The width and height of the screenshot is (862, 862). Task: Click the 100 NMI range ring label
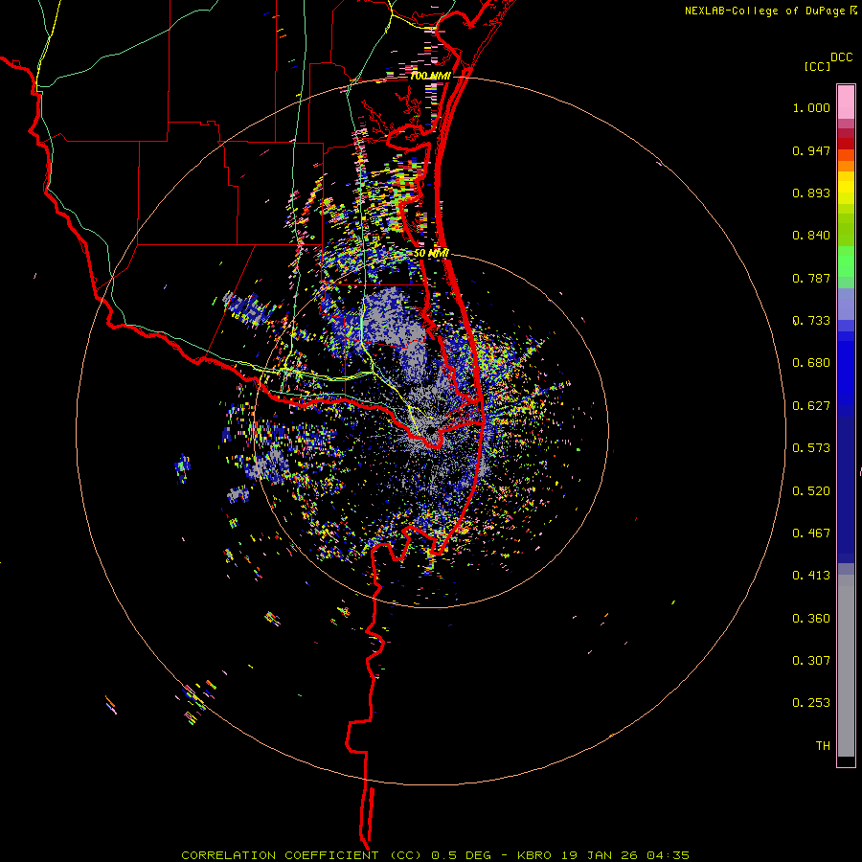[430, 76]
